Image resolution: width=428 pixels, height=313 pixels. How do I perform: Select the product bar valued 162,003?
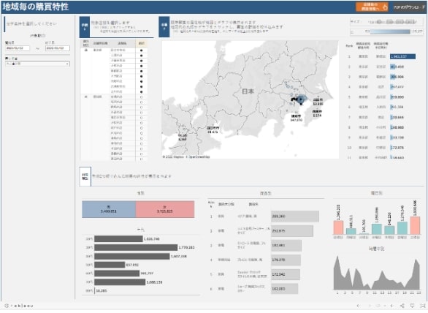(x=284, y=289)
